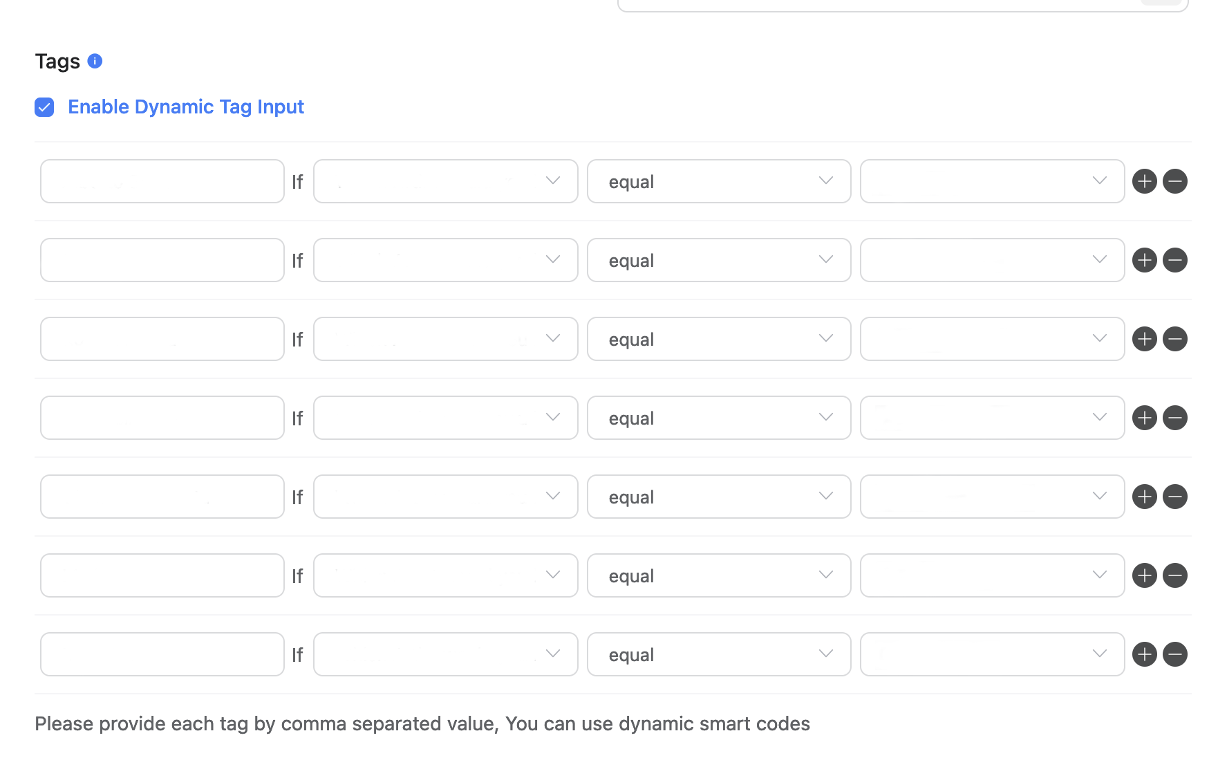
Task: Open the field dropdown after 'If' in third row
Action: tap(446, 339)
